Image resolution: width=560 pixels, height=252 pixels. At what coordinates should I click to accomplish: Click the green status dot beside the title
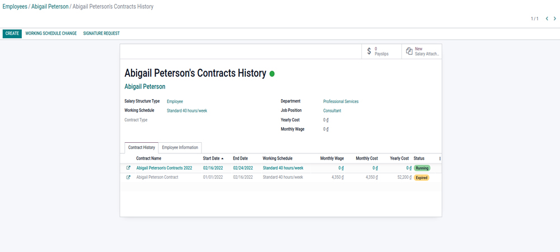[272, 73]
